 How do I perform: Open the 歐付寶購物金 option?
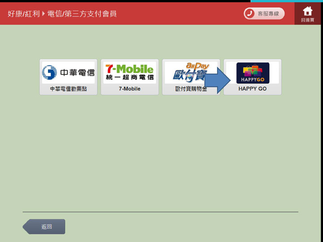point(191,77)
